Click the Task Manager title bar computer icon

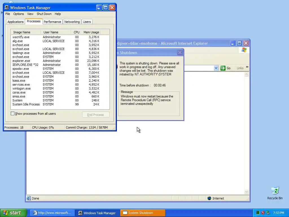pos(7,7)
